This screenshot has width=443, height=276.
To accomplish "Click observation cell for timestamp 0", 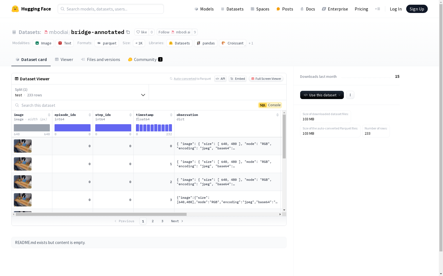I will (x=227, y=146).
